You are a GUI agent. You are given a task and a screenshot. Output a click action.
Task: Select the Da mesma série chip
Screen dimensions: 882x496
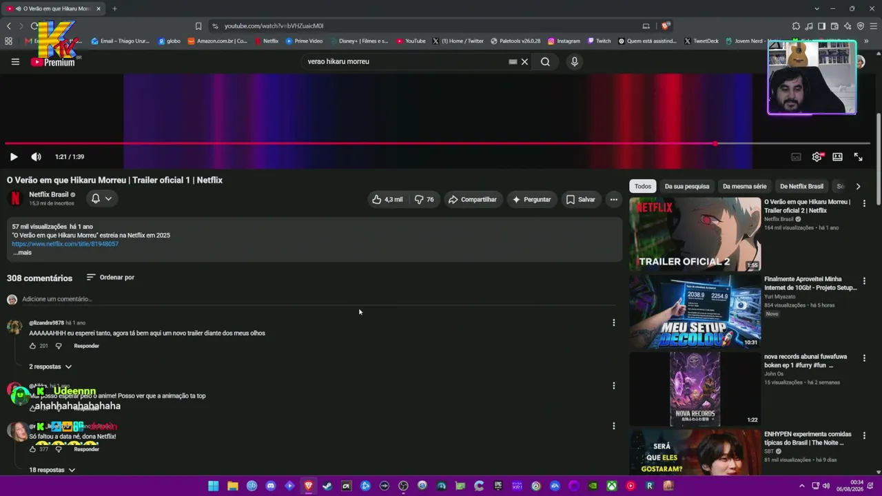(744, 187)
